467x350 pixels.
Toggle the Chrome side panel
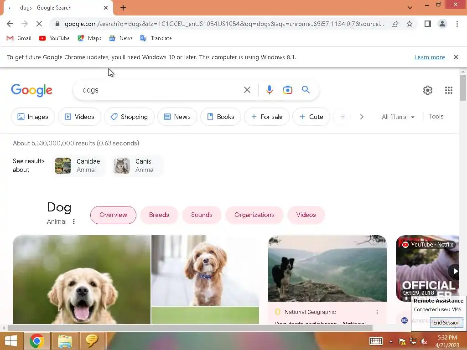click(428, 24)
